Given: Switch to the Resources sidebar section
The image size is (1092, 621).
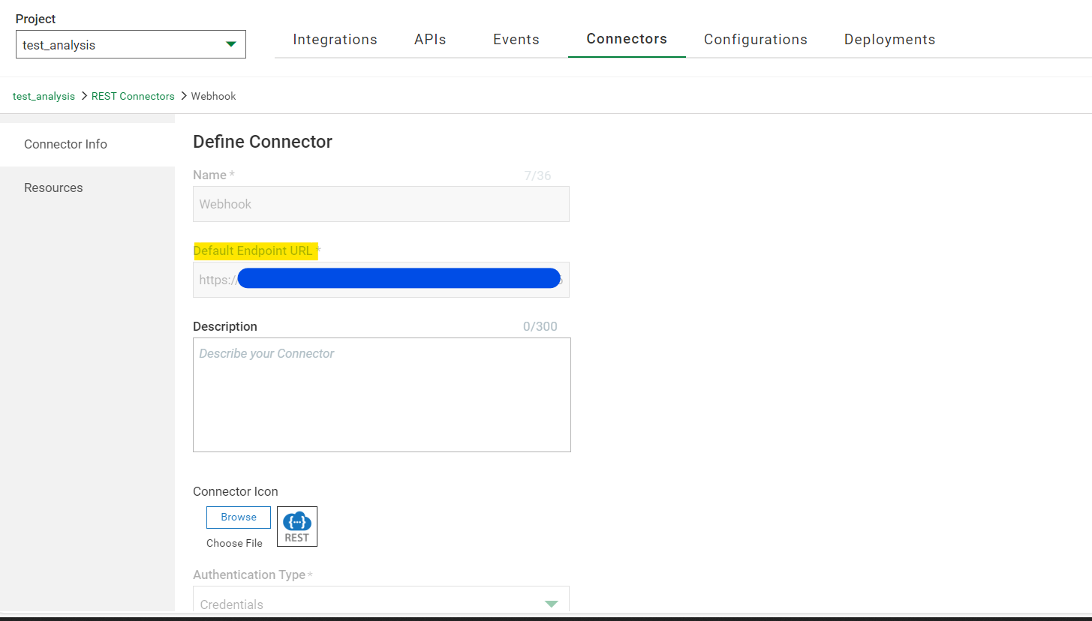Looking at the screenshot, I should [x=53, y=187].
